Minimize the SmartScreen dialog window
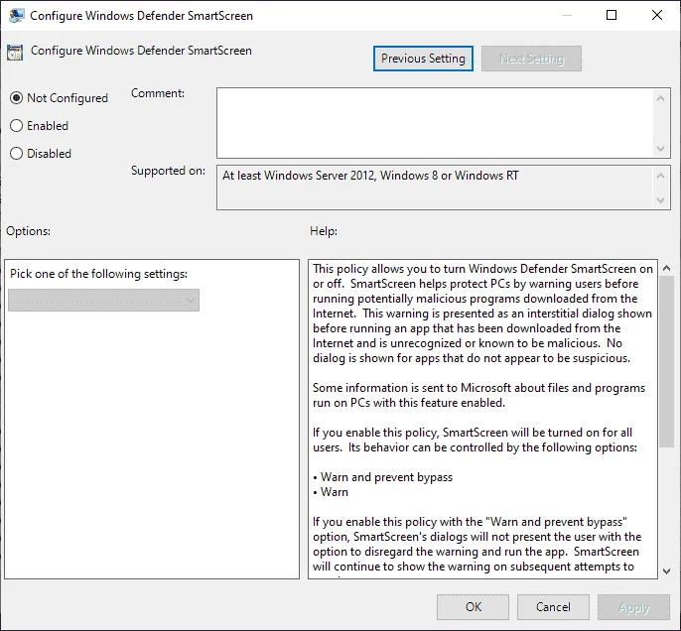This screenshot has width=681, height=631. 566,16
